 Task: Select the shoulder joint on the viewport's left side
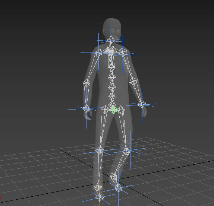98,53
